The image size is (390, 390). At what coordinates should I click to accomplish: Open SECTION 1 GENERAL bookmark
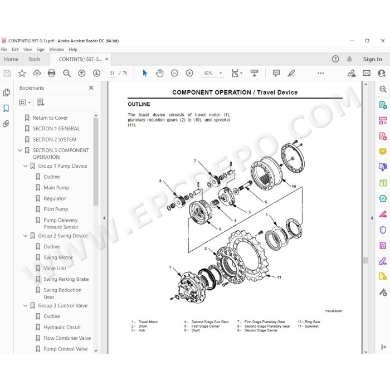(56, 129)
